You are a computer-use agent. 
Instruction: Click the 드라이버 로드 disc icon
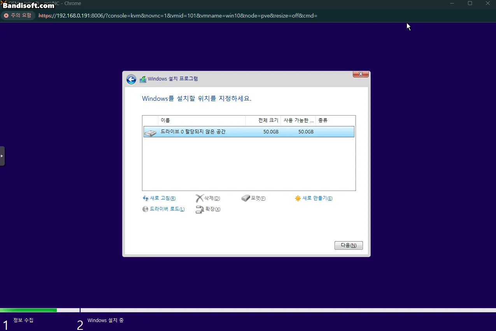tap(145, 209)
